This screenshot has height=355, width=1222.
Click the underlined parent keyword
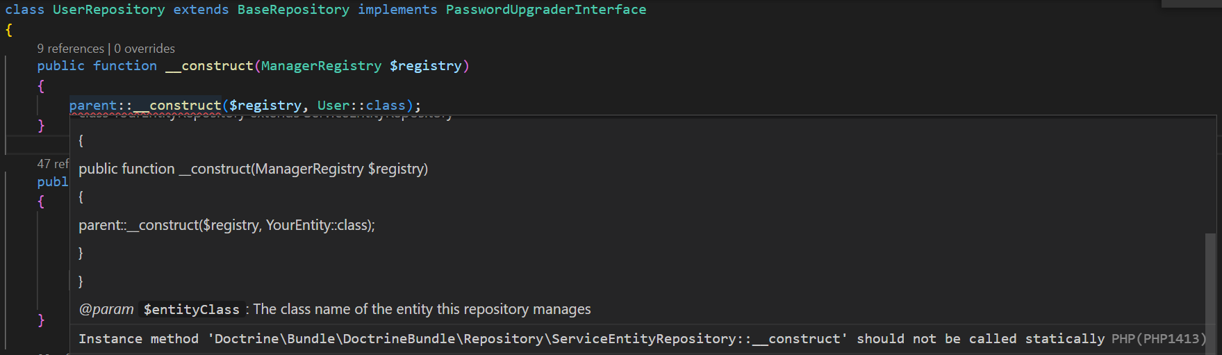click(x=93, y=106)
